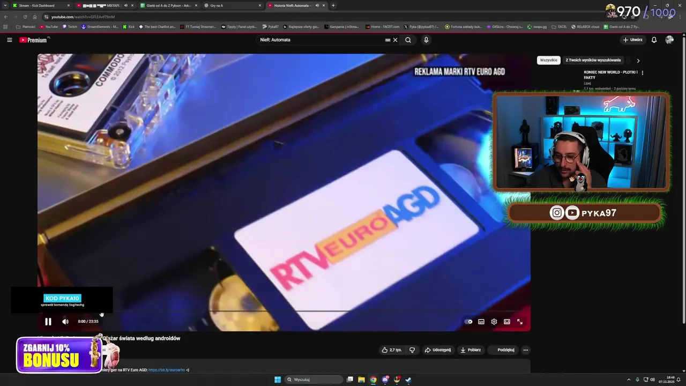
Task: Pause the video playback
Action: click(x=48, y=322)
